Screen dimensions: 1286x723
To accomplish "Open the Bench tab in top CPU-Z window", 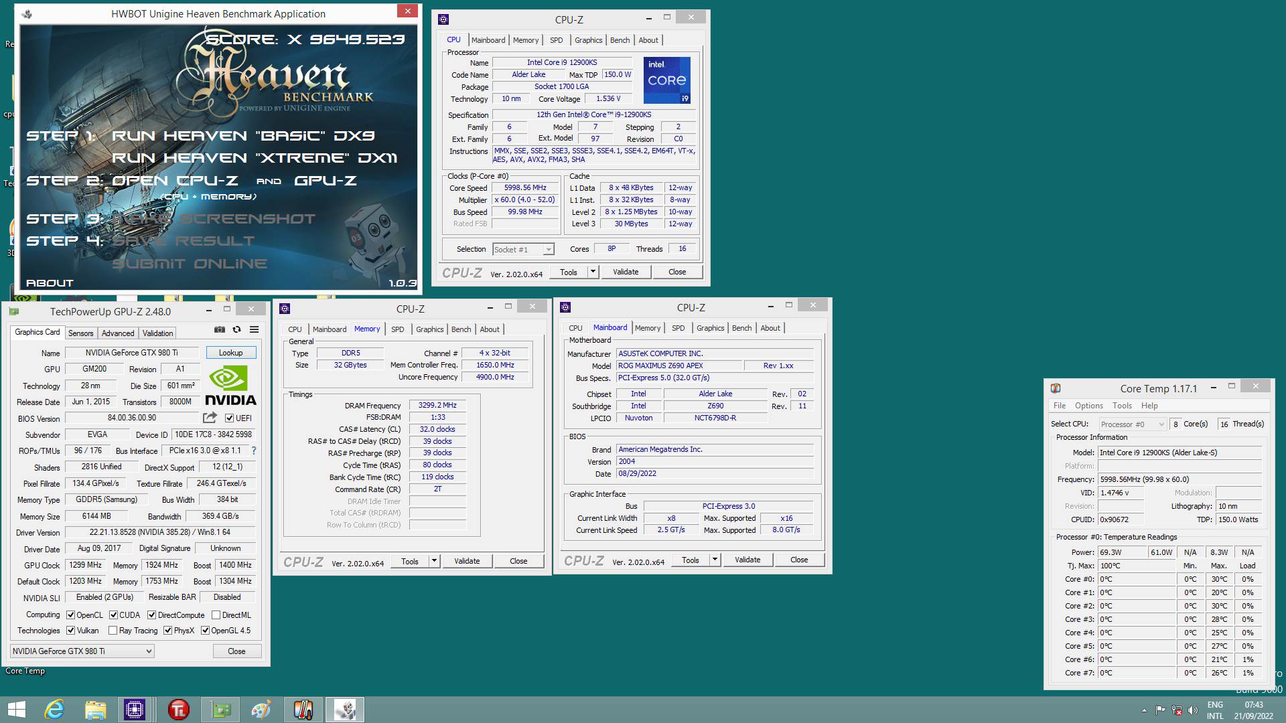I will point(620,40).
